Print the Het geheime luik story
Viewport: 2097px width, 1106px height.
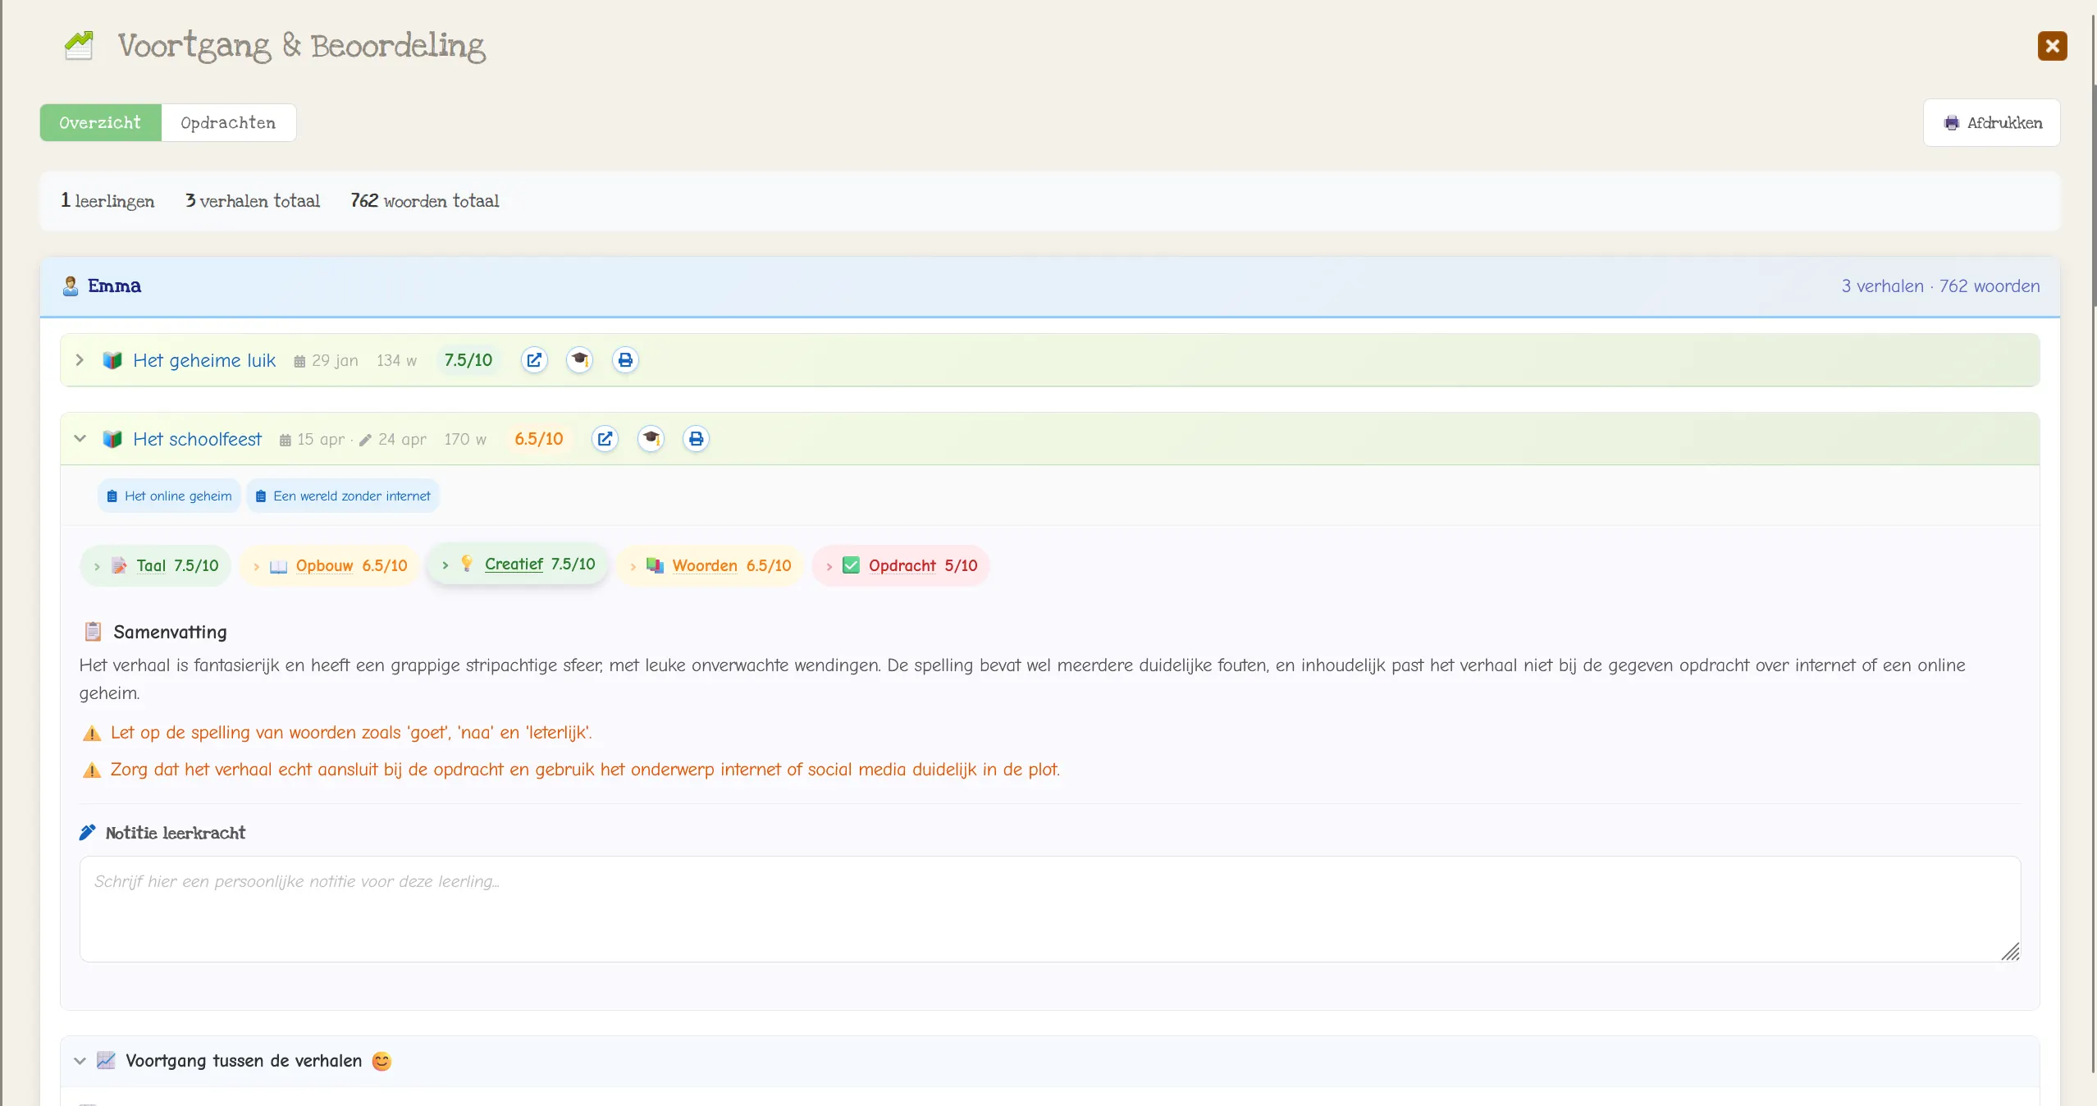625,360
